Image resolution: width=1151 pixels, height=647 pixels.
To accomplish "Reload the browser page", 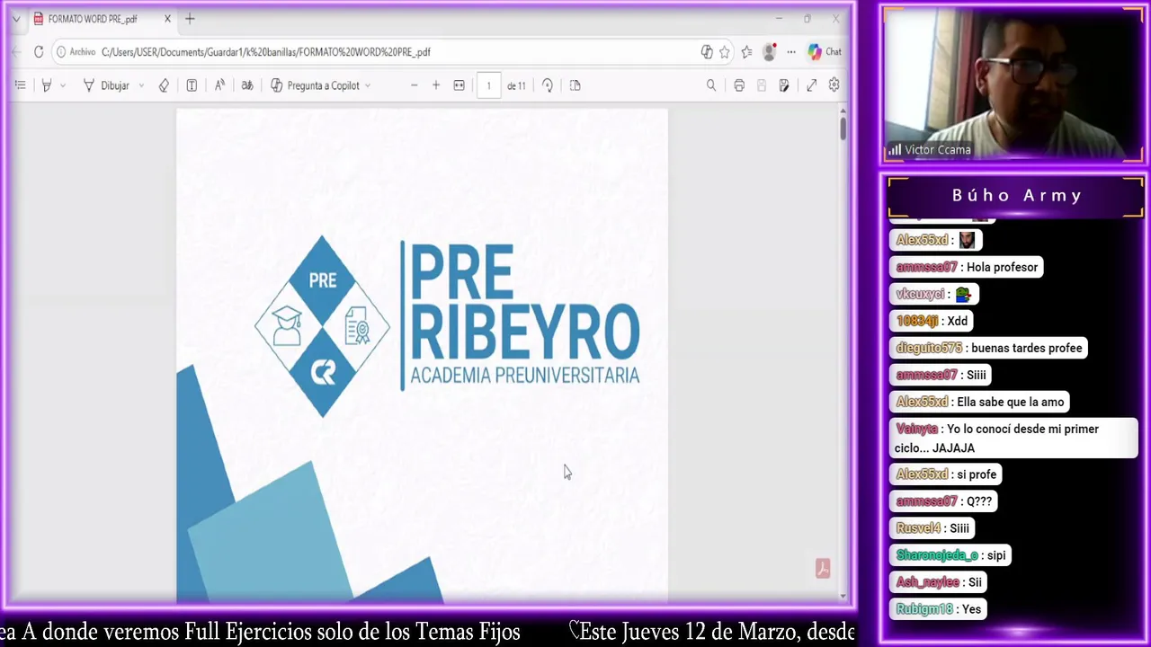I will point(39,52).
